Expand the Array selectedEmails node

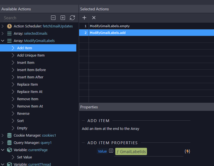[3, 33]
